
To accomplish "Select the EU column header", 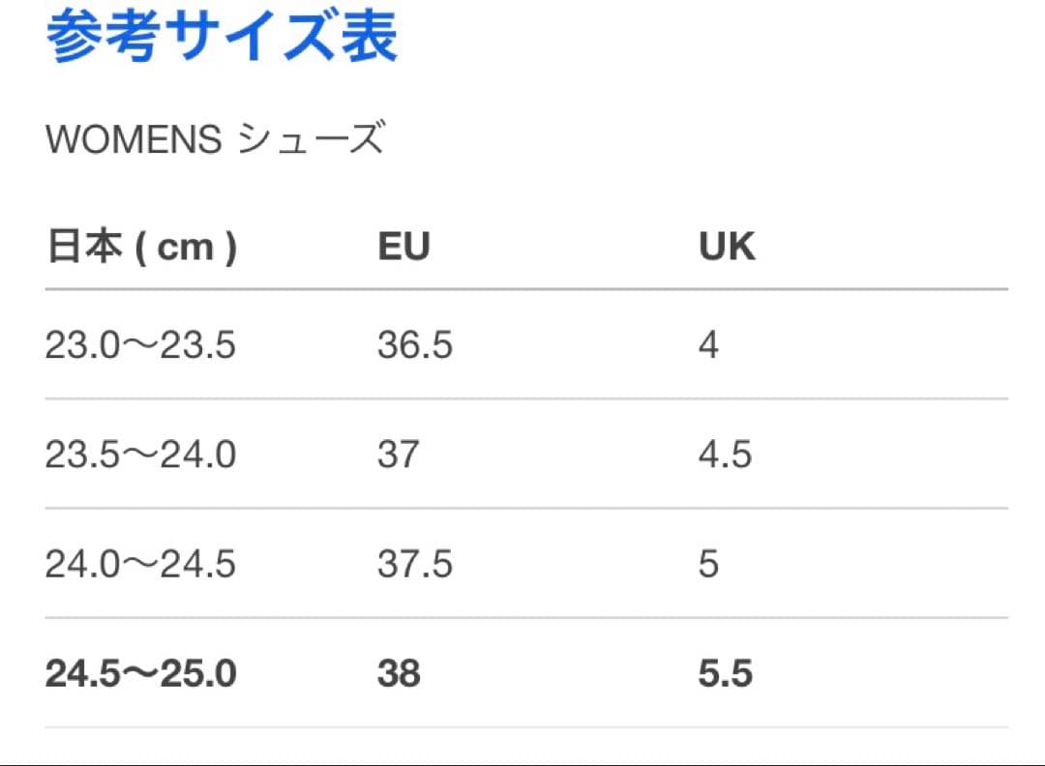I will click(403, 248).
